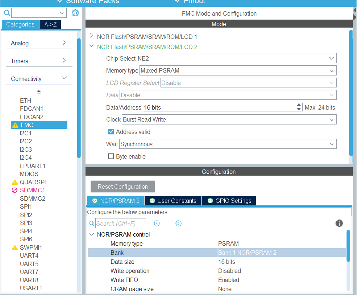Click the search magnifier icon in the categories panel
358x299 pixels.
(7, 13)
